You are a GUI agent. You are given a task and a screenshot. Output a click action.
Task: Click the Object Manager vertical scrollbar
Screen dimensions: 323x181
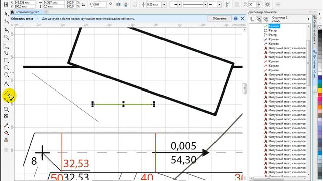[x=308, y=62]
